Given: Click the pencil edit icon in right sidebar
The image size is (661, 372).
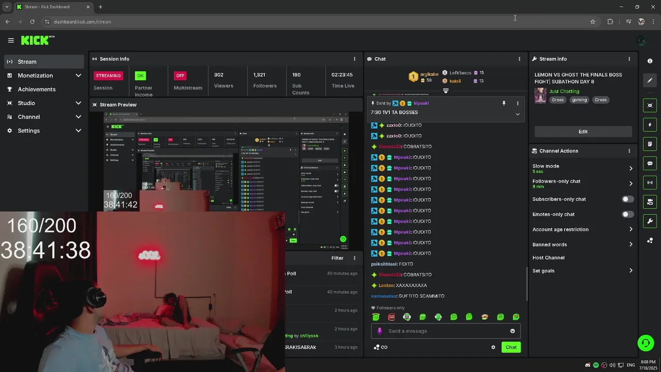Looking at the screenshot, I should tap(650, 80).
